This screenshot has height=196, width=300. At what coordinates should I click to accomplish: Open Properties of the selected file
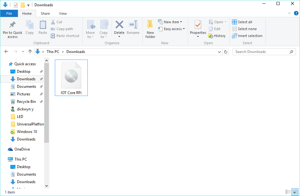(x=198, y=27)
